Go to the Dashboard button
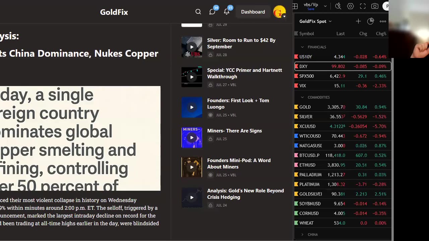Image resolution: width=429 pixels, height=241 pixels. pyautogui.click(x=253, y=12)
